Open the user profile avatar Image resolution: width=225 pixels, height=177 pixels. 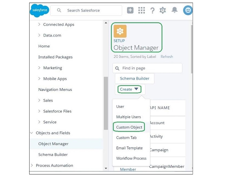click(x=188, y=10)
